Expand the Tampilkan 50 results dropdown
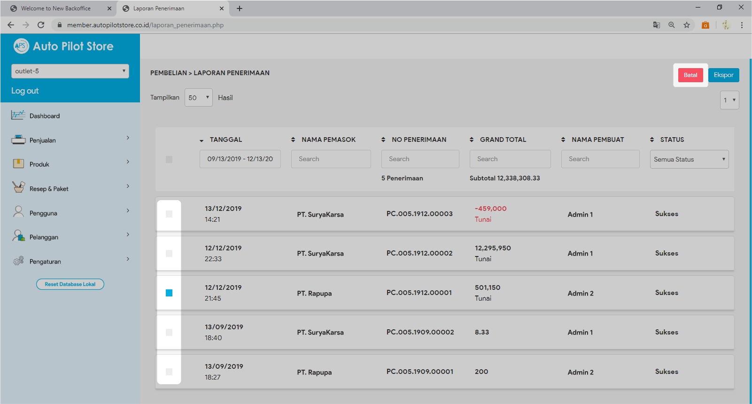The height and width of the screenshot is (404, 752). (x=198, y=98)
